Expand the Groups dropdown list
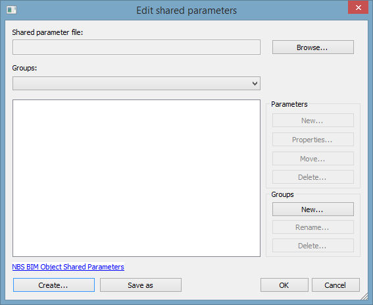Image resolution: width=373 pixels, height=305 pixels. click(x=136, y=84)
